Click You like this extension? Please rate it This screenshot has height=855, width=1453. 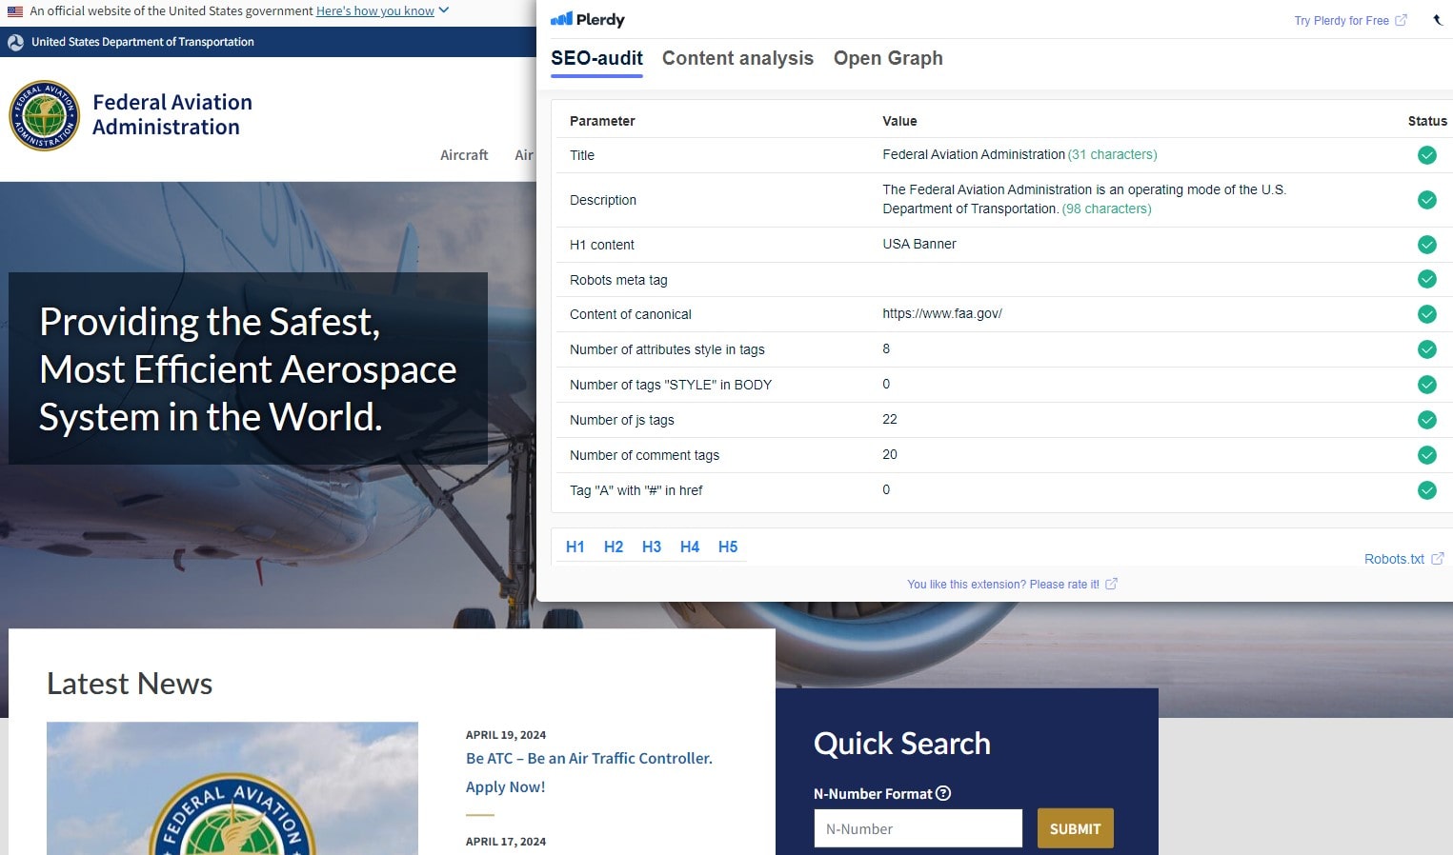pyautogui.click(x=1003, y=585)
